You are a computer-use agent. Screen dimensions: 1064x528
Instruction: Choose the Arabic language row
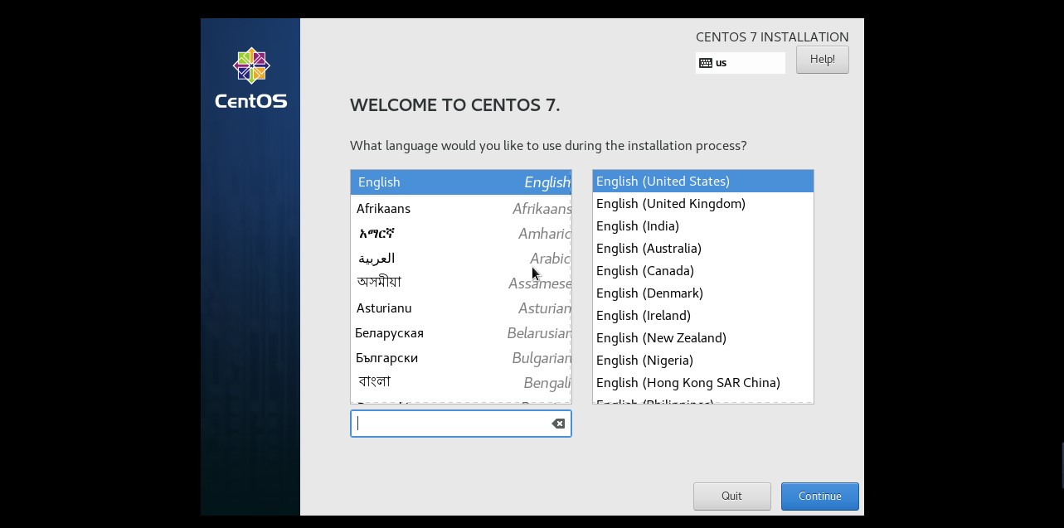pos(460,258)
